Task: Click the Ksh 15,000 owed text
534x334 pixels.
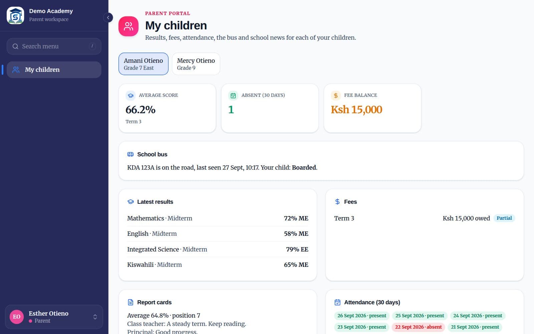Action: click(466, 218)
